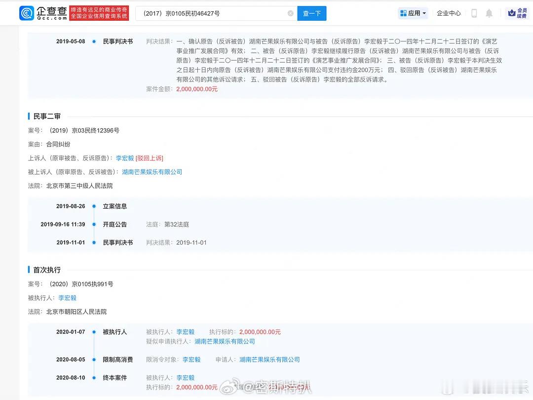This screenshot has height=400, width=533.
Task: Open 湖南芒果娱乐有限公司 under 被上诉人
Action: (x=152, y=172)
